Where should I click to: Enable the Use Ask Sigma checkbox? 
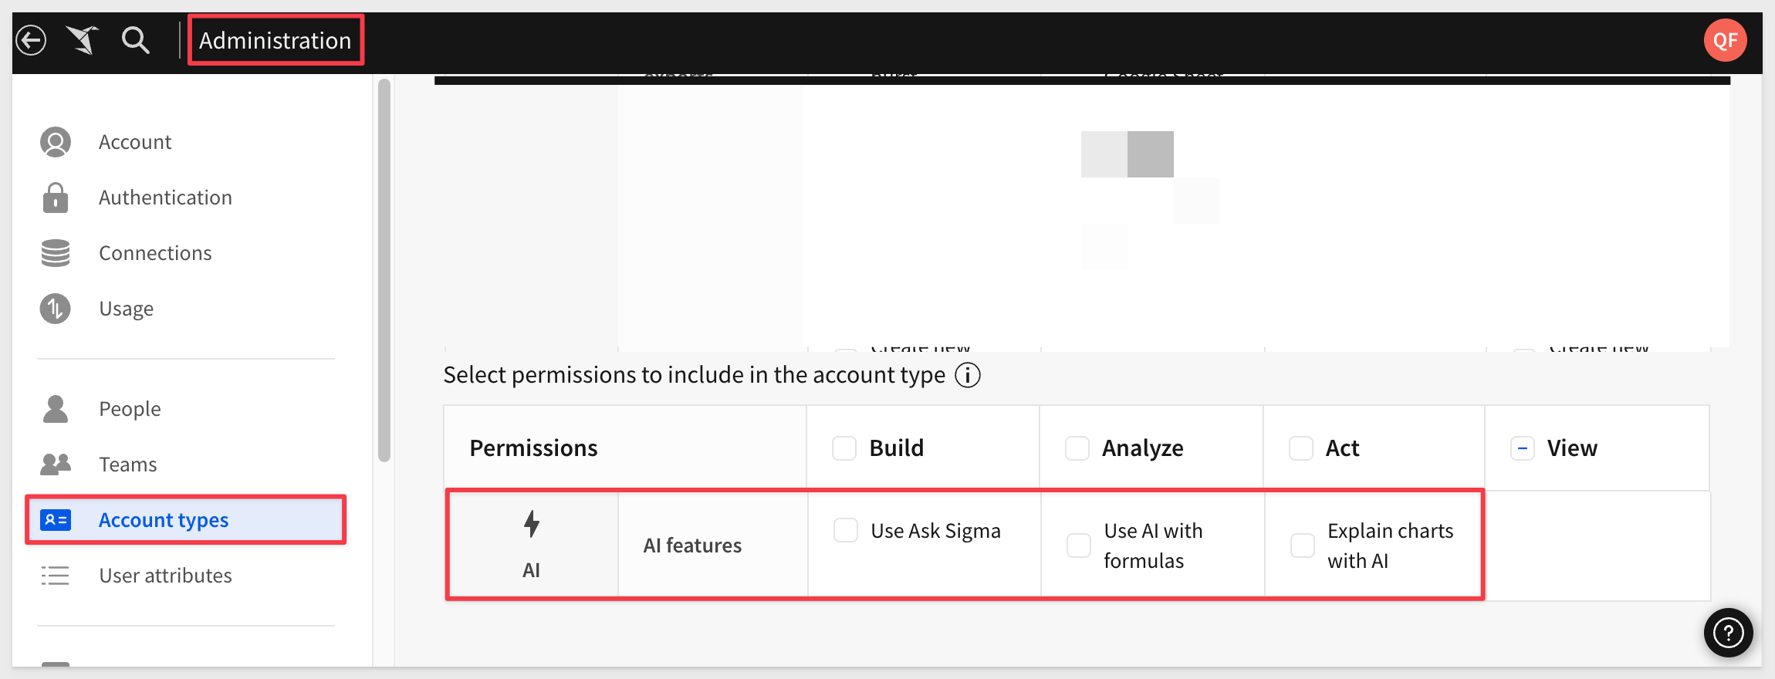(846, 531)
